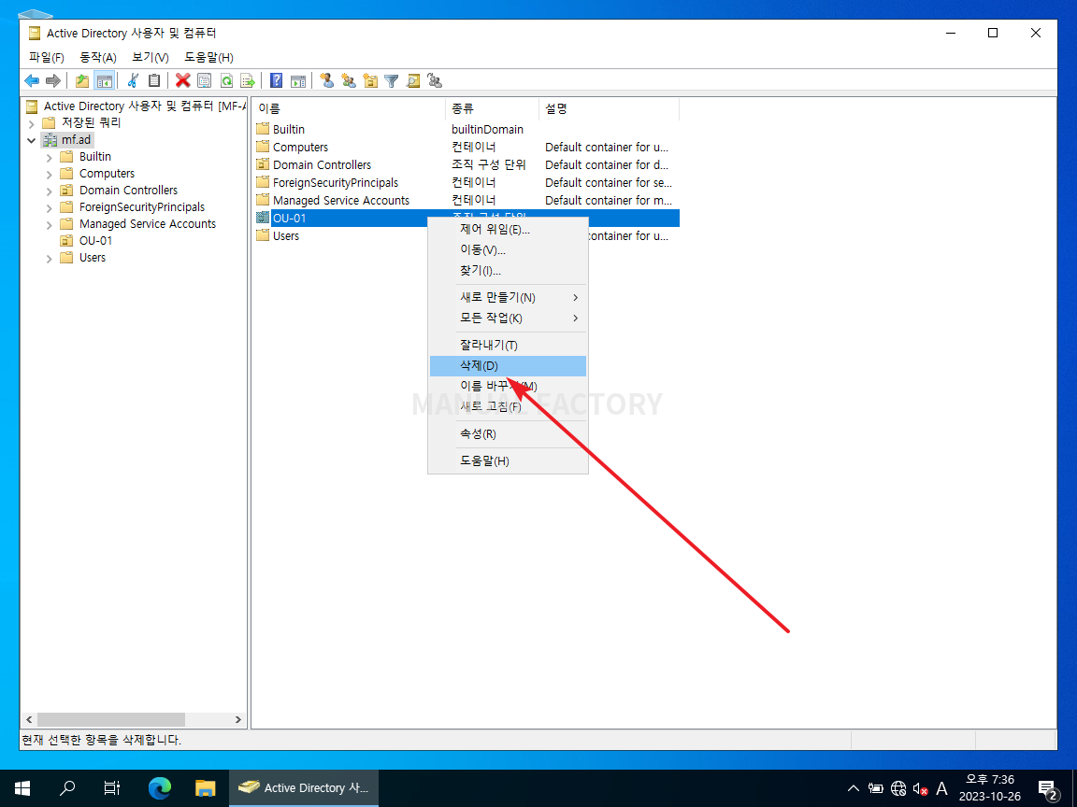Open Help with the blue question mark icon

pos(276,81)
